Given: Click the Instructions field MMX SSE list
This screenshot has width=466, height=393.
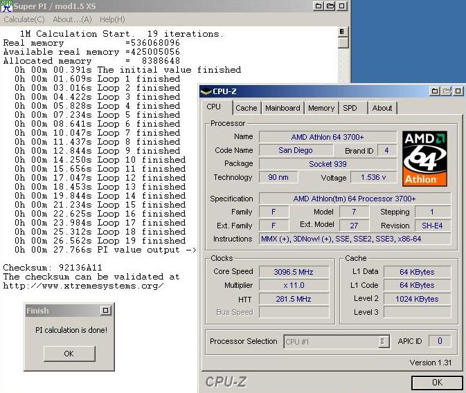Looking at the screenshot, I should pyautogui.click(x=355, y=239).
